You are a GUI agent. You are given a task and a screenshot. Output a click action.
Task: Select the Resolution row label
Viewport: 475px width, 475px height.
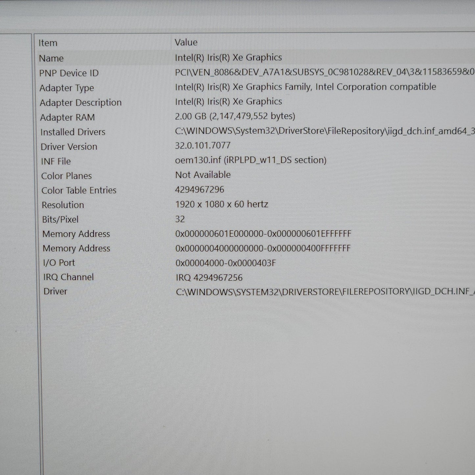(63, 205)
